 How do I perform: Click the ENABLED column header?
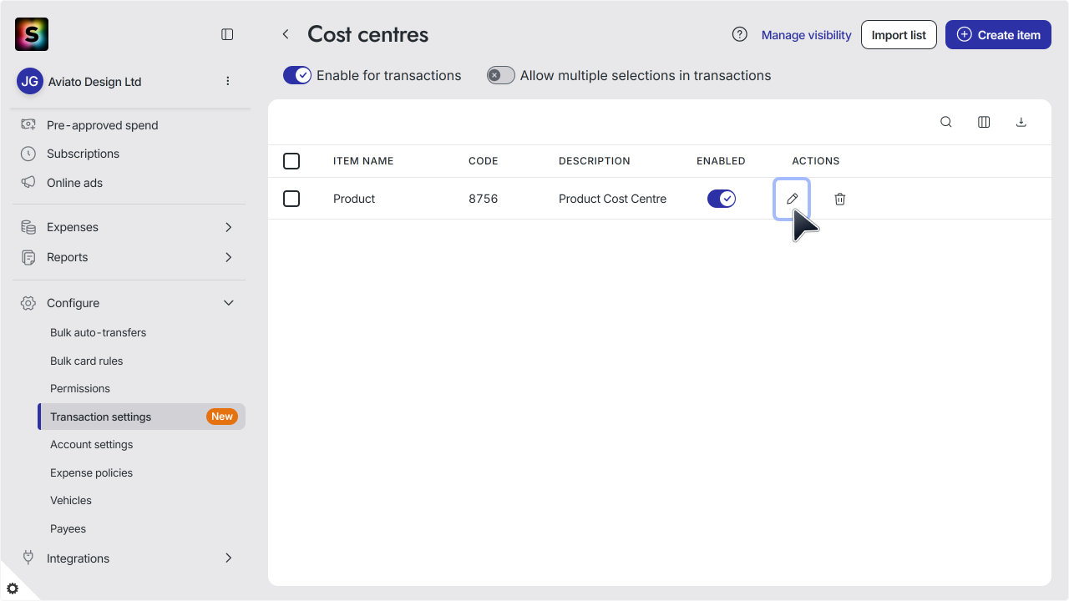pyautogui.click(x=721, y=161)
